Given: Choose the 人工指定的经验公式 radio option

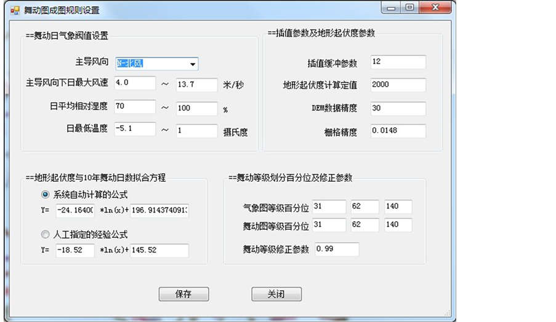Looking at the screenshot, I should click(x=45, y=234).
